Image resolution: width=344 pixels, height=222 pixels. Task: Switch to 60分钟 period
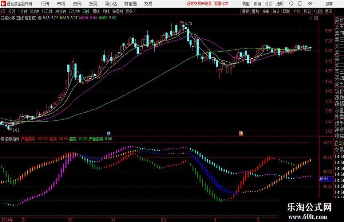coord(74,11)
